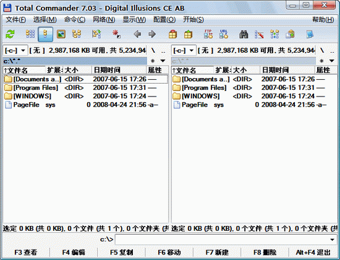Sort right panel by 文件名 column
Screen dimensions: 340x260
point(192,70)
